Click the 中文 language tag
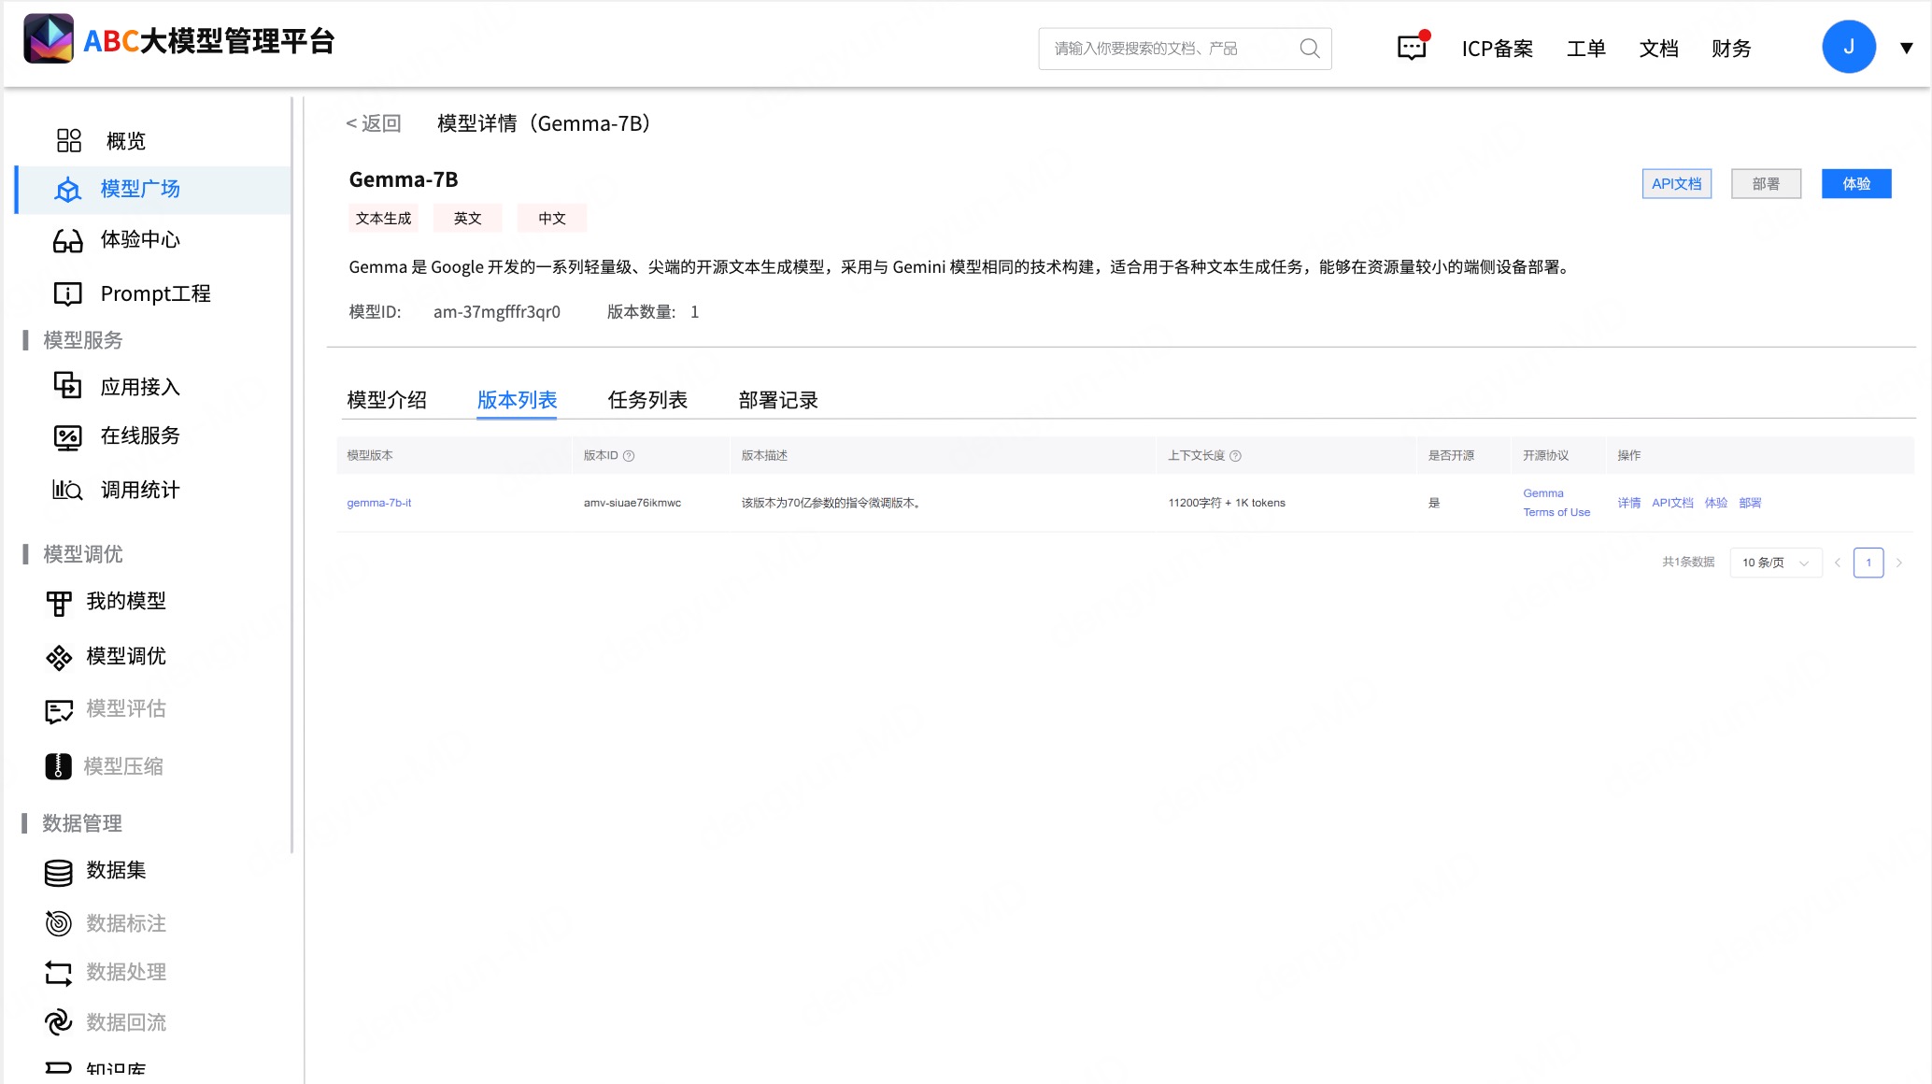 (552, 218)
